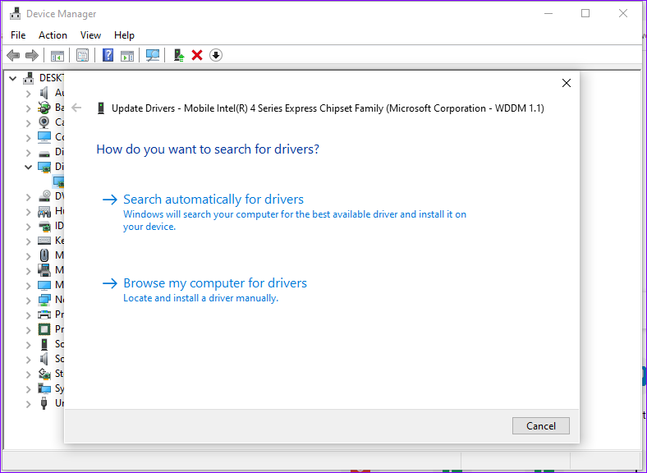
Task: Open the Help menu
Action: pos(124,35)
